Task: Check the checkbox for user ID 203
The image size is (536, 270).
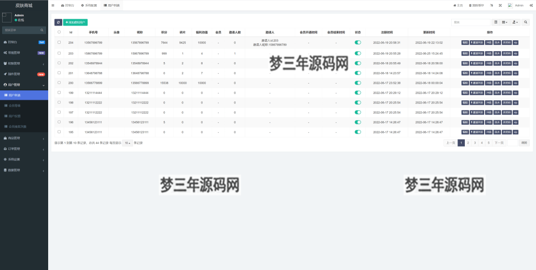Action: [x=59, y=53]
